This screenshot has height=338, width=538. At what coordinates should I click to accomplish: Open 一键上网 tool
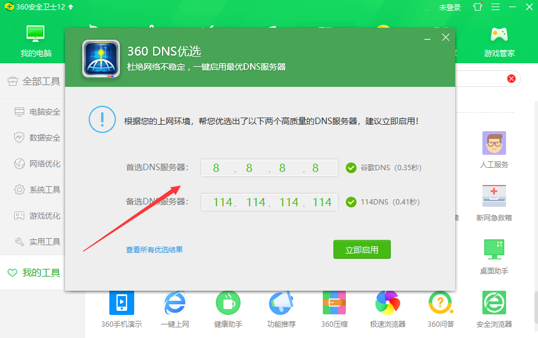175,310
